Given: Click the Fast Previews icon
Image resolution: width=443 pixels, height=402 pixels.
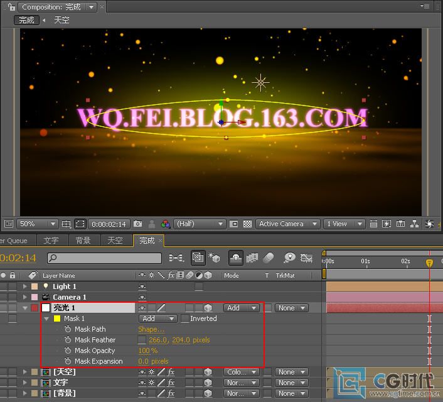Looking at the screenshot, I should pyautogui.click(x=387, y=224).
